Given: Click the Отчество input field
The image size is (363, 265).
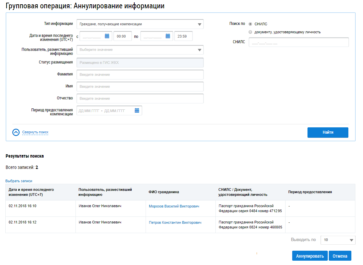Looking at the screenshot, I should click(x=140, y=98).
